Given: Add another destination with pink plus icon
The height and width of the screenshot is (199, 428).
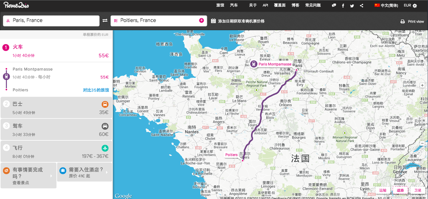Looking at the screenshot, I should [201, 20].
